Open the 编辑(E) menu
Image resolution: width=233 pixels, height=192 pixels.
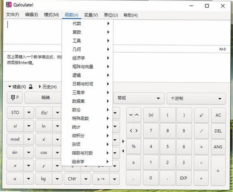pos(32,15)
